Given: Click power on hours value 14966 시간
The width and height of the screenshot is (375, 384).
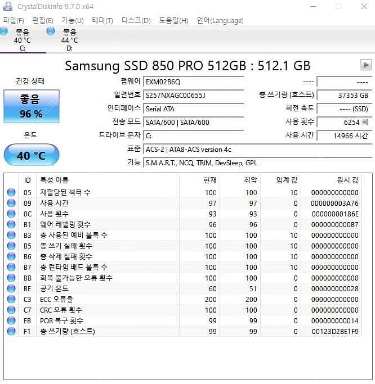Looking at the screenshot, I should click(x=345, y=135).
